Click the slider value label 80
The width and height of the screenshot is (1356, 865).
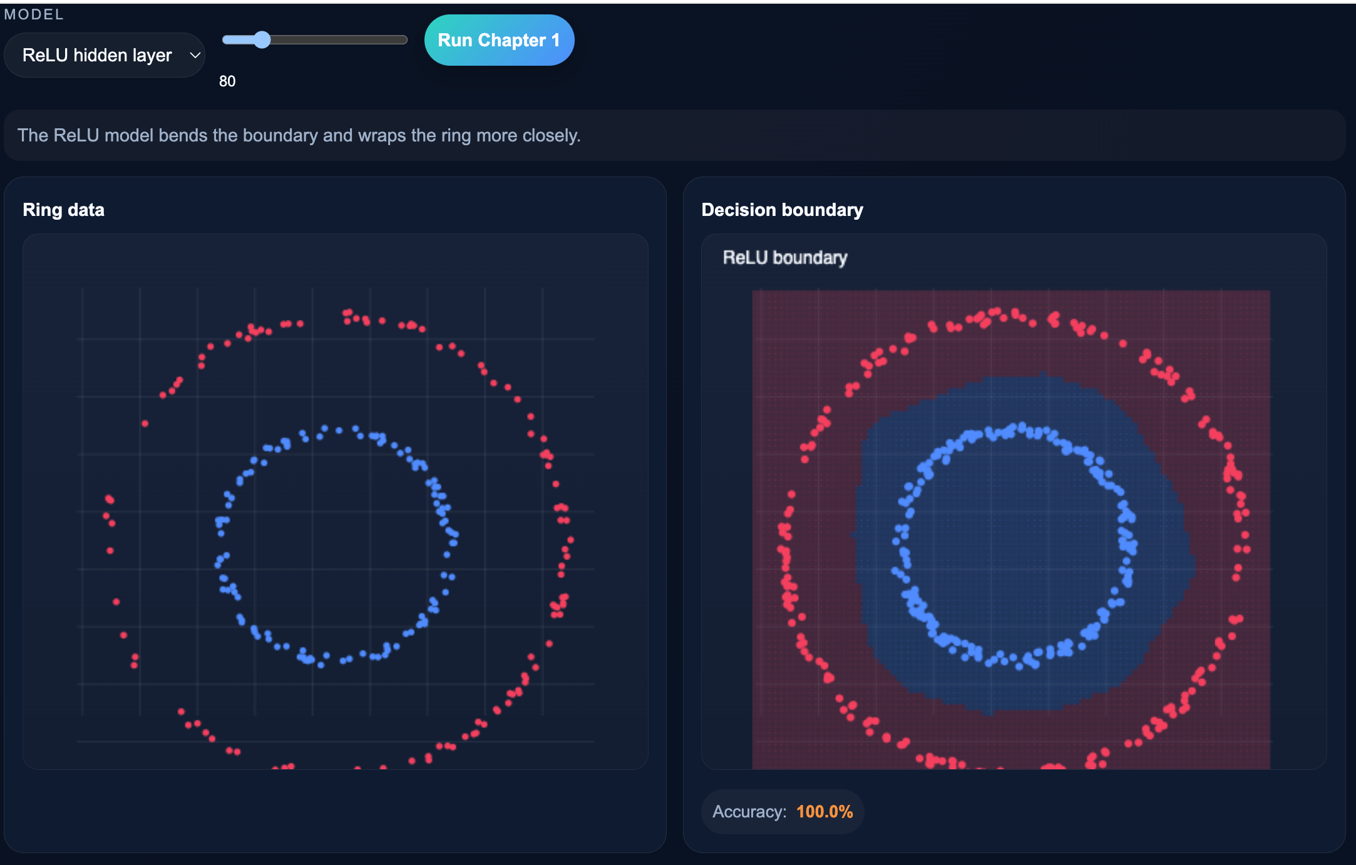coord(227,81)
